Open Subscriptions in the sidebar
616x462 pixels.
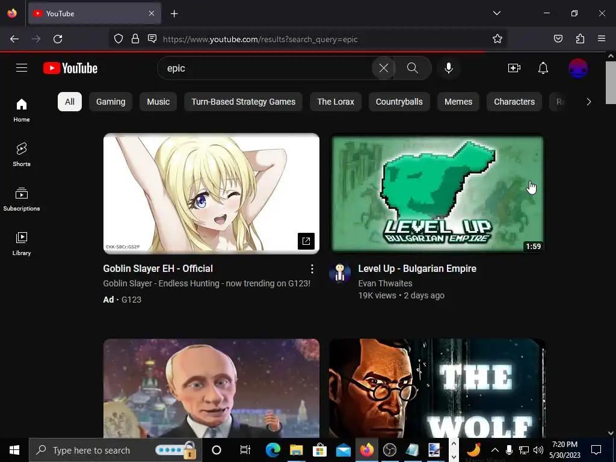pos(22,199)
